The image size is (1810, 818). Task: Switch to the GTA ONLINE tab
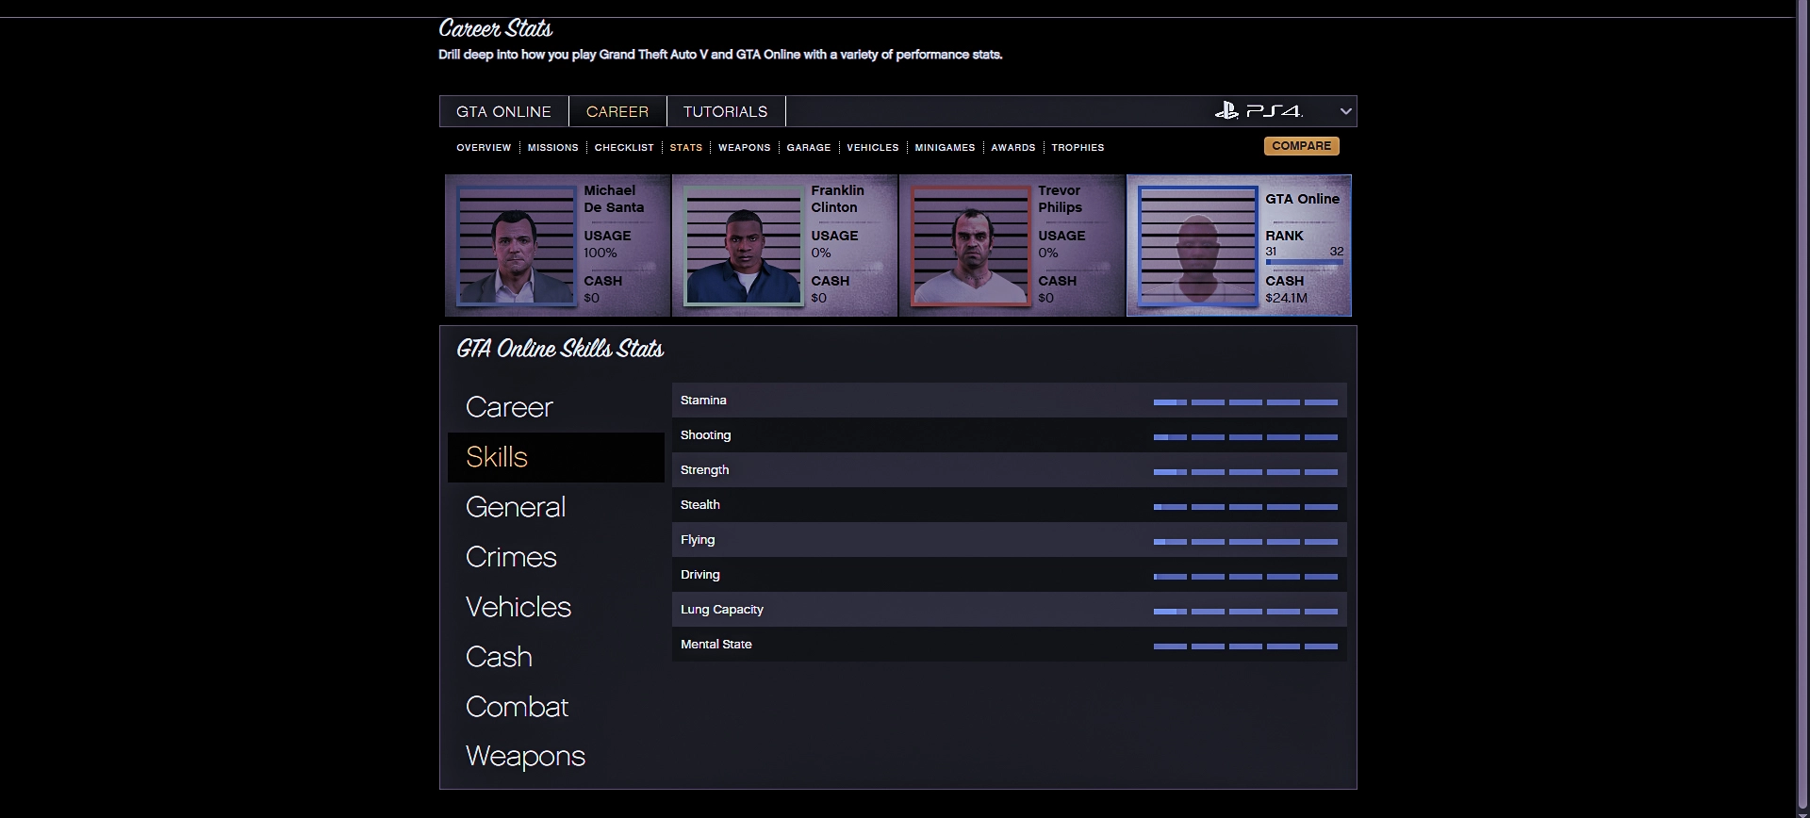coord(503,111)
